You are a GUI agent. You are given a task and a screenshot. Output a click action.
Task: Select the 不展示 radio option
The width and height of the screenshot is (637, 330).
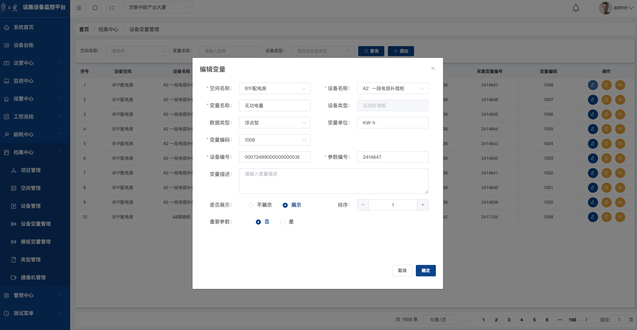(251, 205)
